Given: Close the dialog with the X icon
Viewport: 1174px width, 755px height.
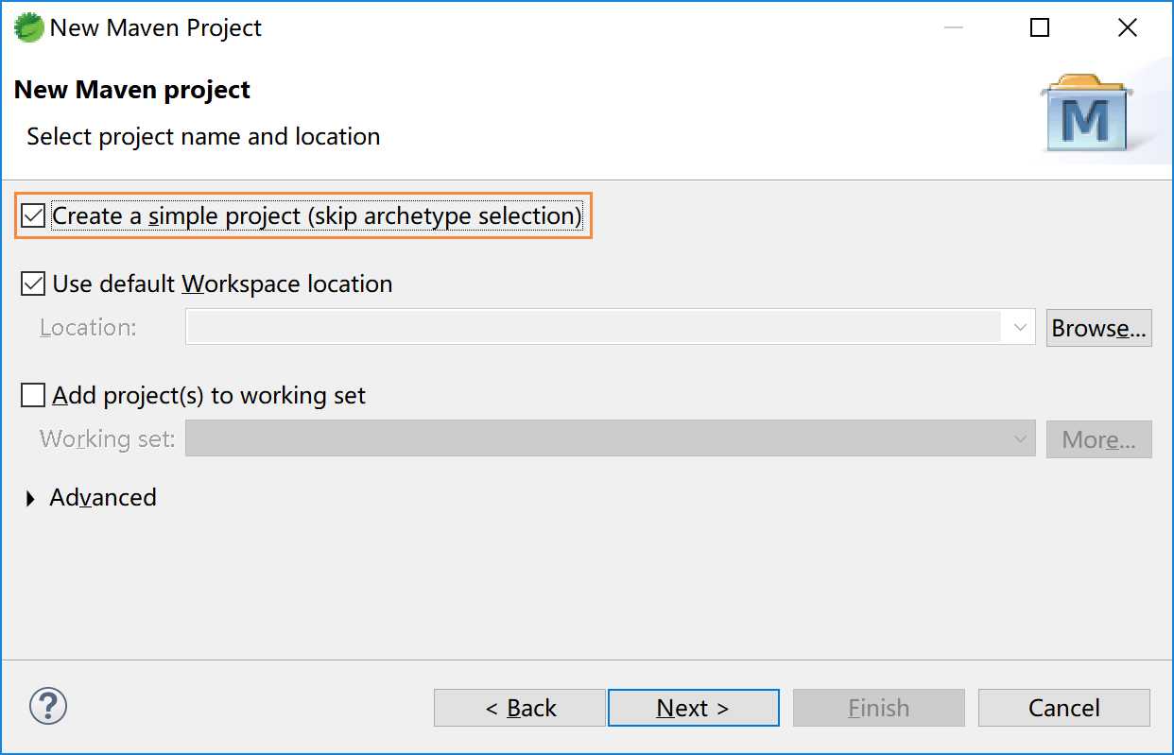Looking at the screenshot, I should click(1127, 28).
